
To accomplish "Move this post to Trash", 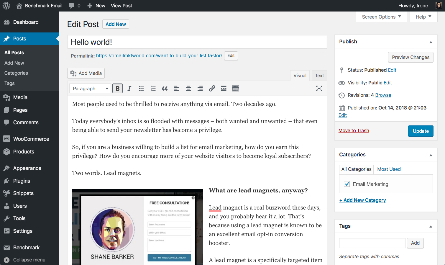I will (354, 130).
